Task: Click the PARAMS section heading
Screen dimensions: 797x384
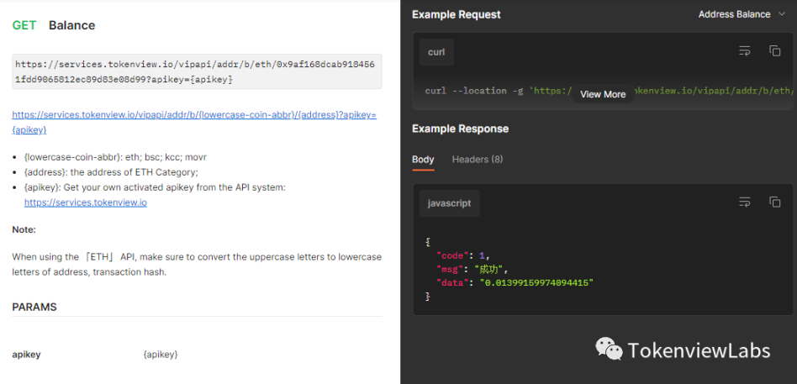Action: [34, 307]
